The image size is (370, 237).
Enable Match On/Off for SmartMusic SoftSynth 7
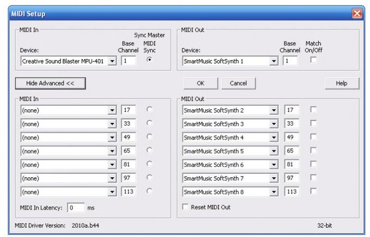(313, 177)
